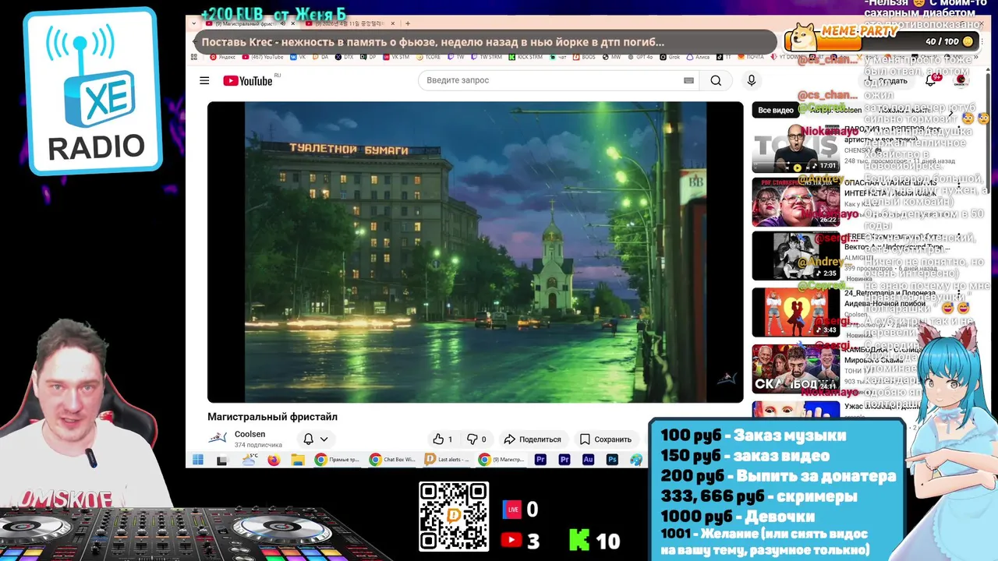This screenshot has height=561, width=998.
Task: Open the (467) YouTube bookmark
Action: tap(263, 57)
